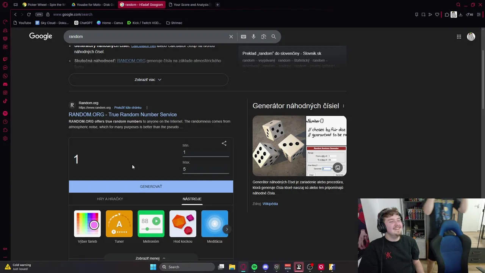This screenshot has width=485, height=273.
Task: Open the Aria AI assistant button
Action: (x=470, y=14)
